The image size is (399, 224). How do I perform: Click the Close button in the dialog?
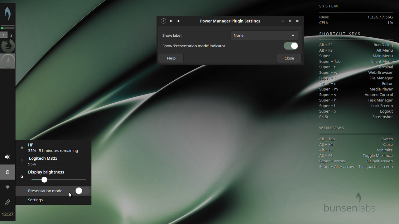coord(289,58)
